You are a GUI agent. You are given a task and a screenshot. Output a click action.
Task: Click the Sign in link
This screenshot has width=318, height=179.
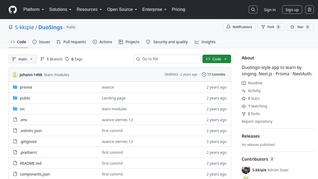pyautogui.click(x=270, y=10)
